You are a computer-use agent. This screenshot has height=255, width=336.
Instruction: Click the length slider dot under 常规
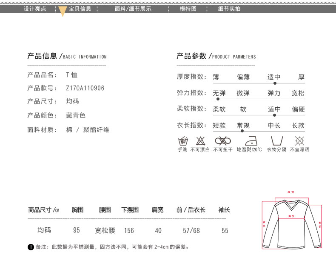[x=242, y=131]
